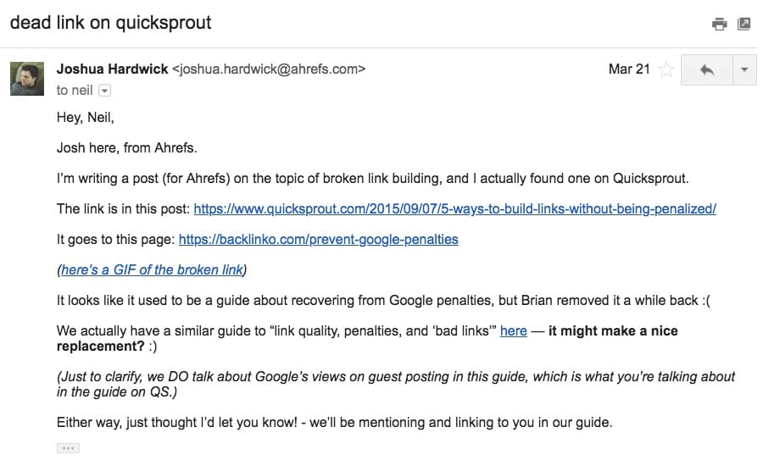
Task: Click the sender email address joshua.hardwick@ahrefs.com
Action: click(269, 69)
